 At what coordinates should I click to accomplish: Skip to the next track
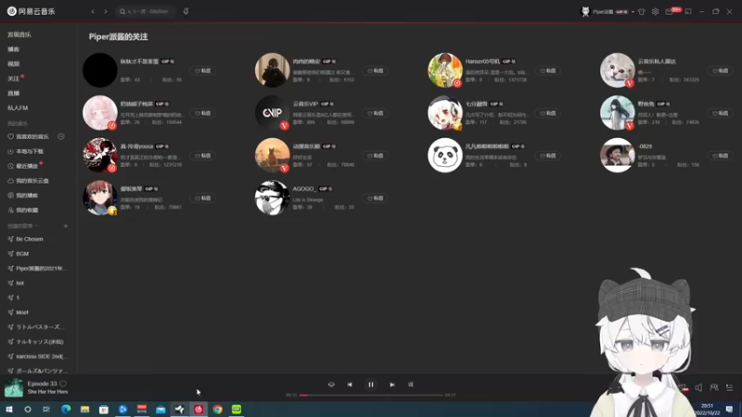point(391,385)
